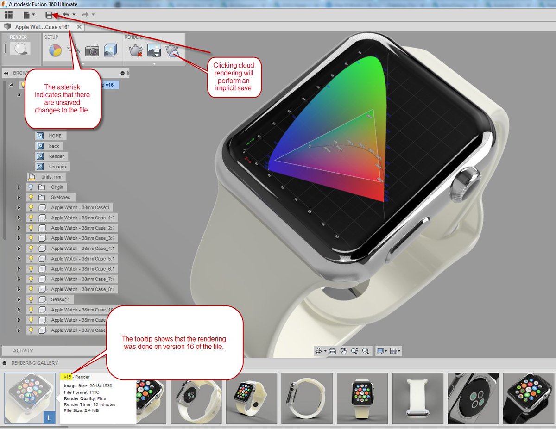Open the flat white band render thumbnail
The image size is (556, 429).
(x=417, y=398)
